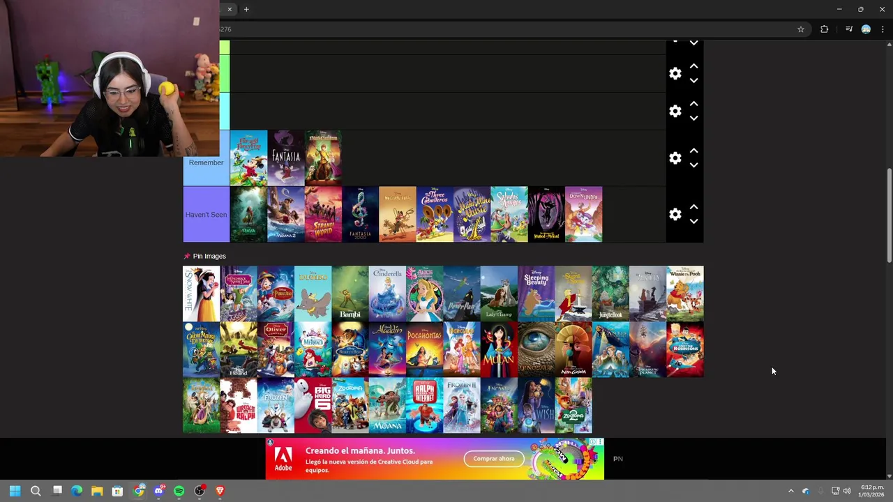Open settings gear for Haven't Seen tier

pyautogui.click(x=675, y=214)
